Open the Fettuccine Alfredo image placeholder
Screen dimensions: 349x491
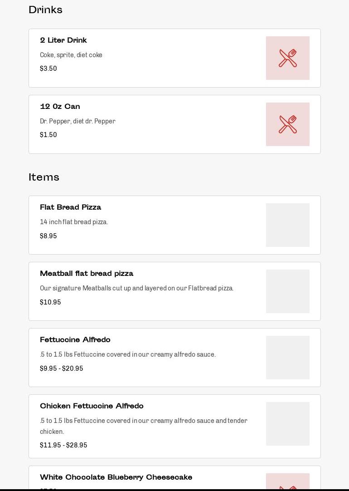point(287,358)
